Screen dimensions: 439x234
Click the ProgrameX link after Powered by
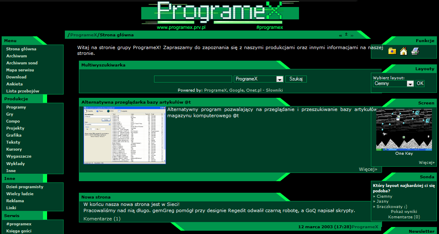[216, 90]
